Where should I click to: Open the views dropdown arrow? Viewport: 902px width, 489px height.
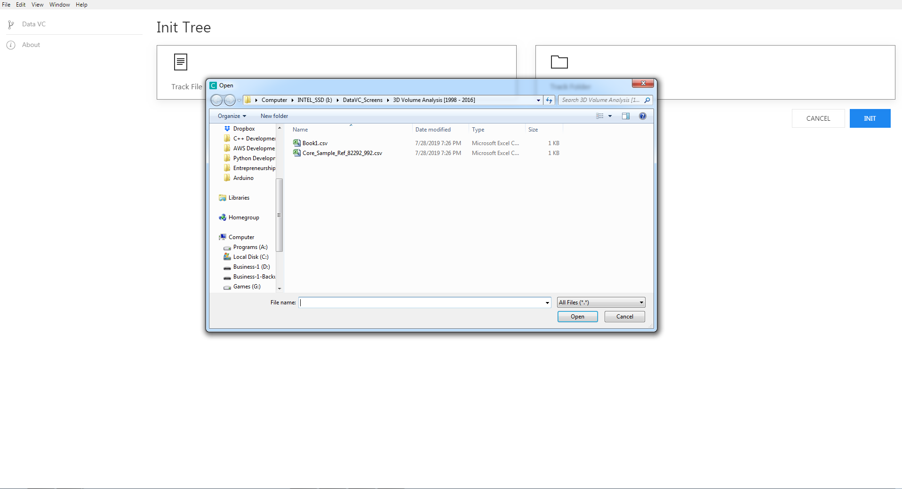click(610, 116)
